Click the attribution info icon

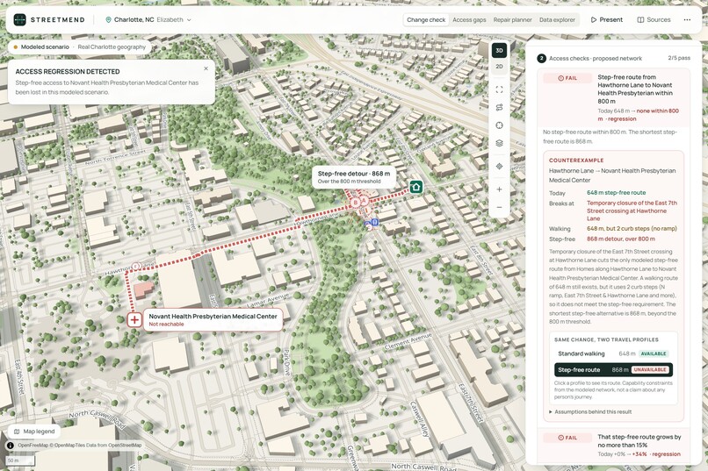tap(11, 446)
